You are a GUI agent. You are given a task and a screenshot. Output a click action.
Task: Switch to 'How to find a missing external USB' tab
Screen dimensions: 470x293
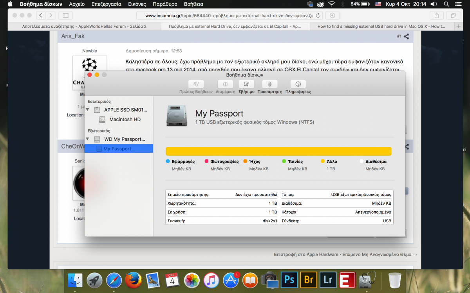pyautogui.click(x=381, y=27)
